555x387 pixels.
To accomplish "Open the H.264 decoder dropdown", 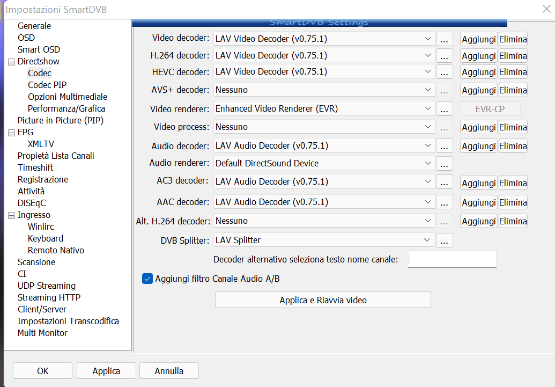I will [x=324, y=55].
